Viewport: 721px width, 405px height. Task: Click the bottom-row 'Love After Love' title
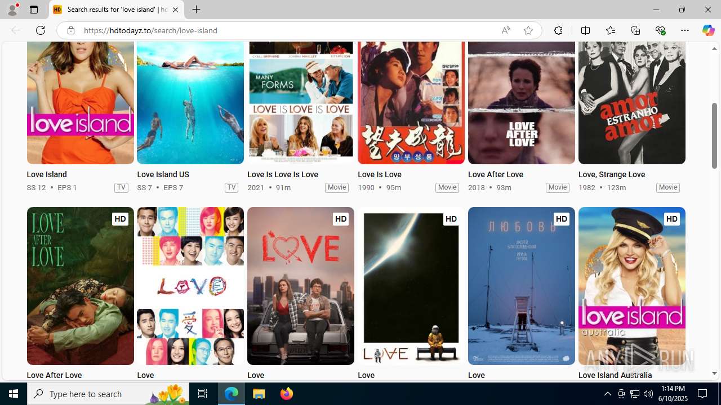tap(54, 375)
